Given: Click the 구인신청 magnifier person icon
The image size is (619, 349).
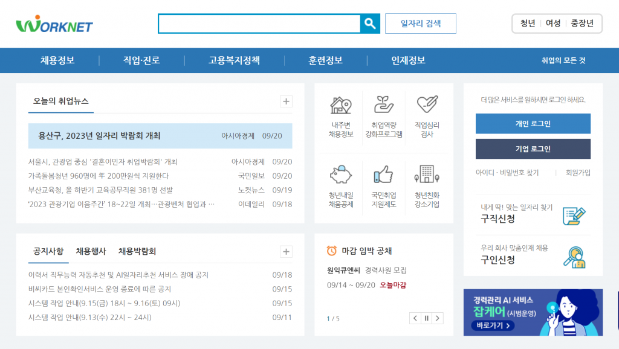Looking at the screenshot, I should point(574,257).
